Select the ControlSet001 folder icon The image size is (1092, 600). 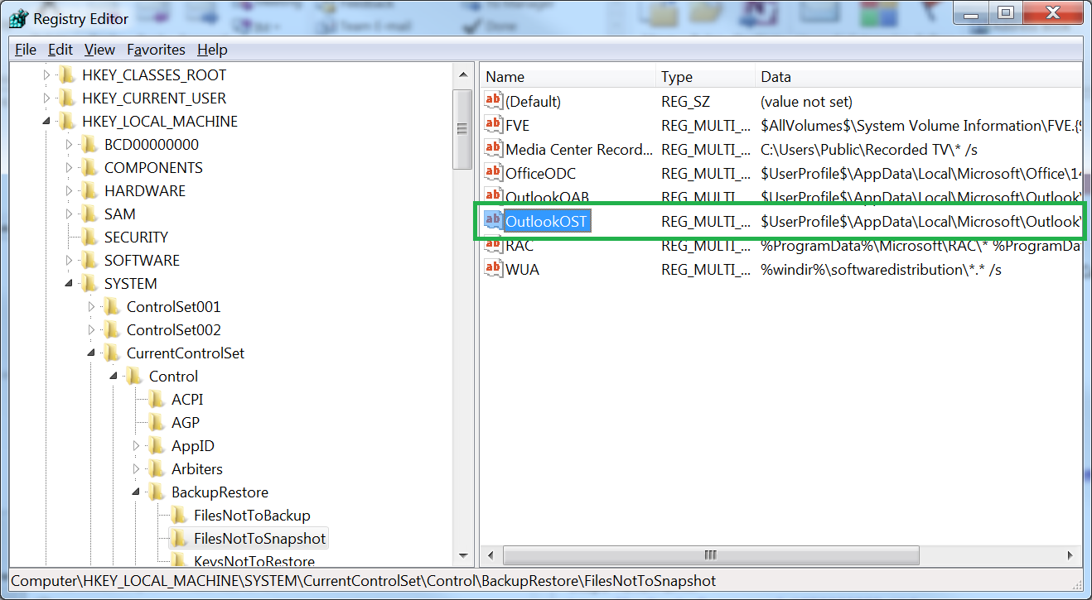(112, 307)
